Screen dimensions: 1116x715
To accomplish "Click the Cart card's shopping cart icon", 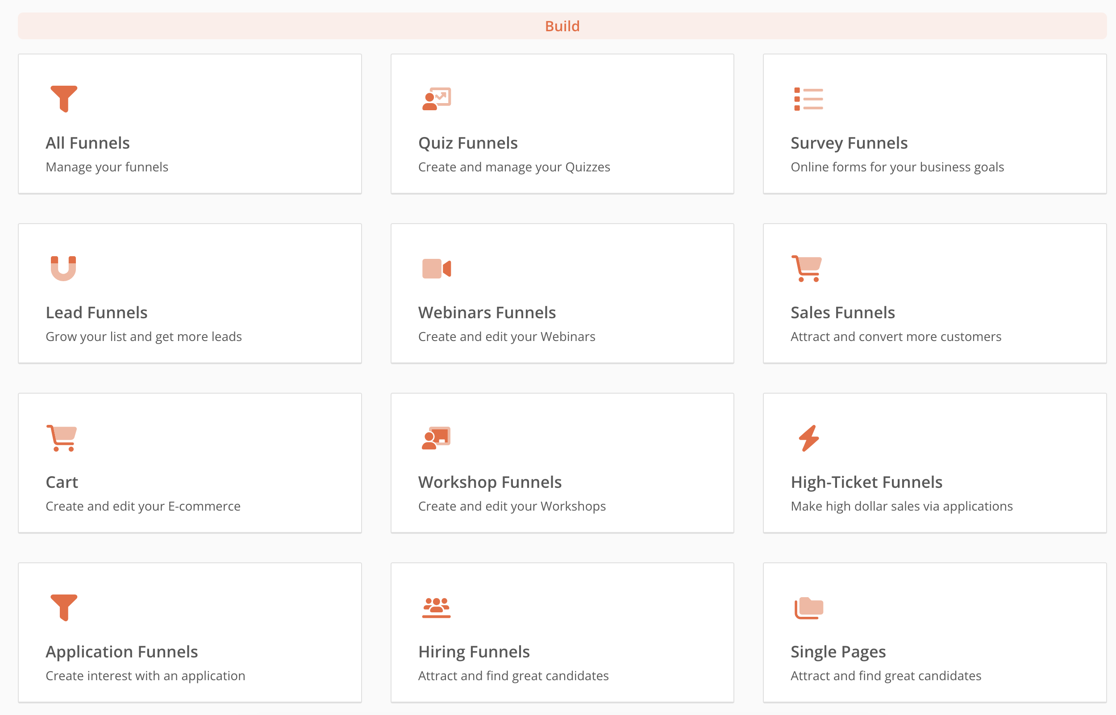I will (x=62, y=438).
